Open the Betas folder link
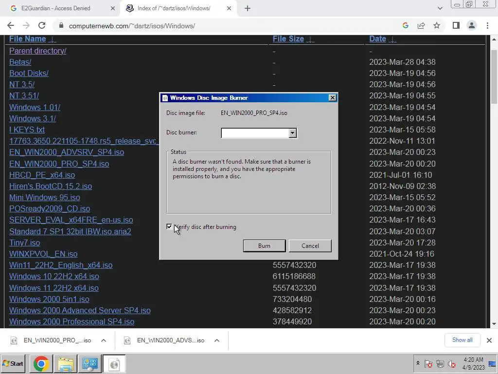The image size is (498, 374). (x=20, y=62)
